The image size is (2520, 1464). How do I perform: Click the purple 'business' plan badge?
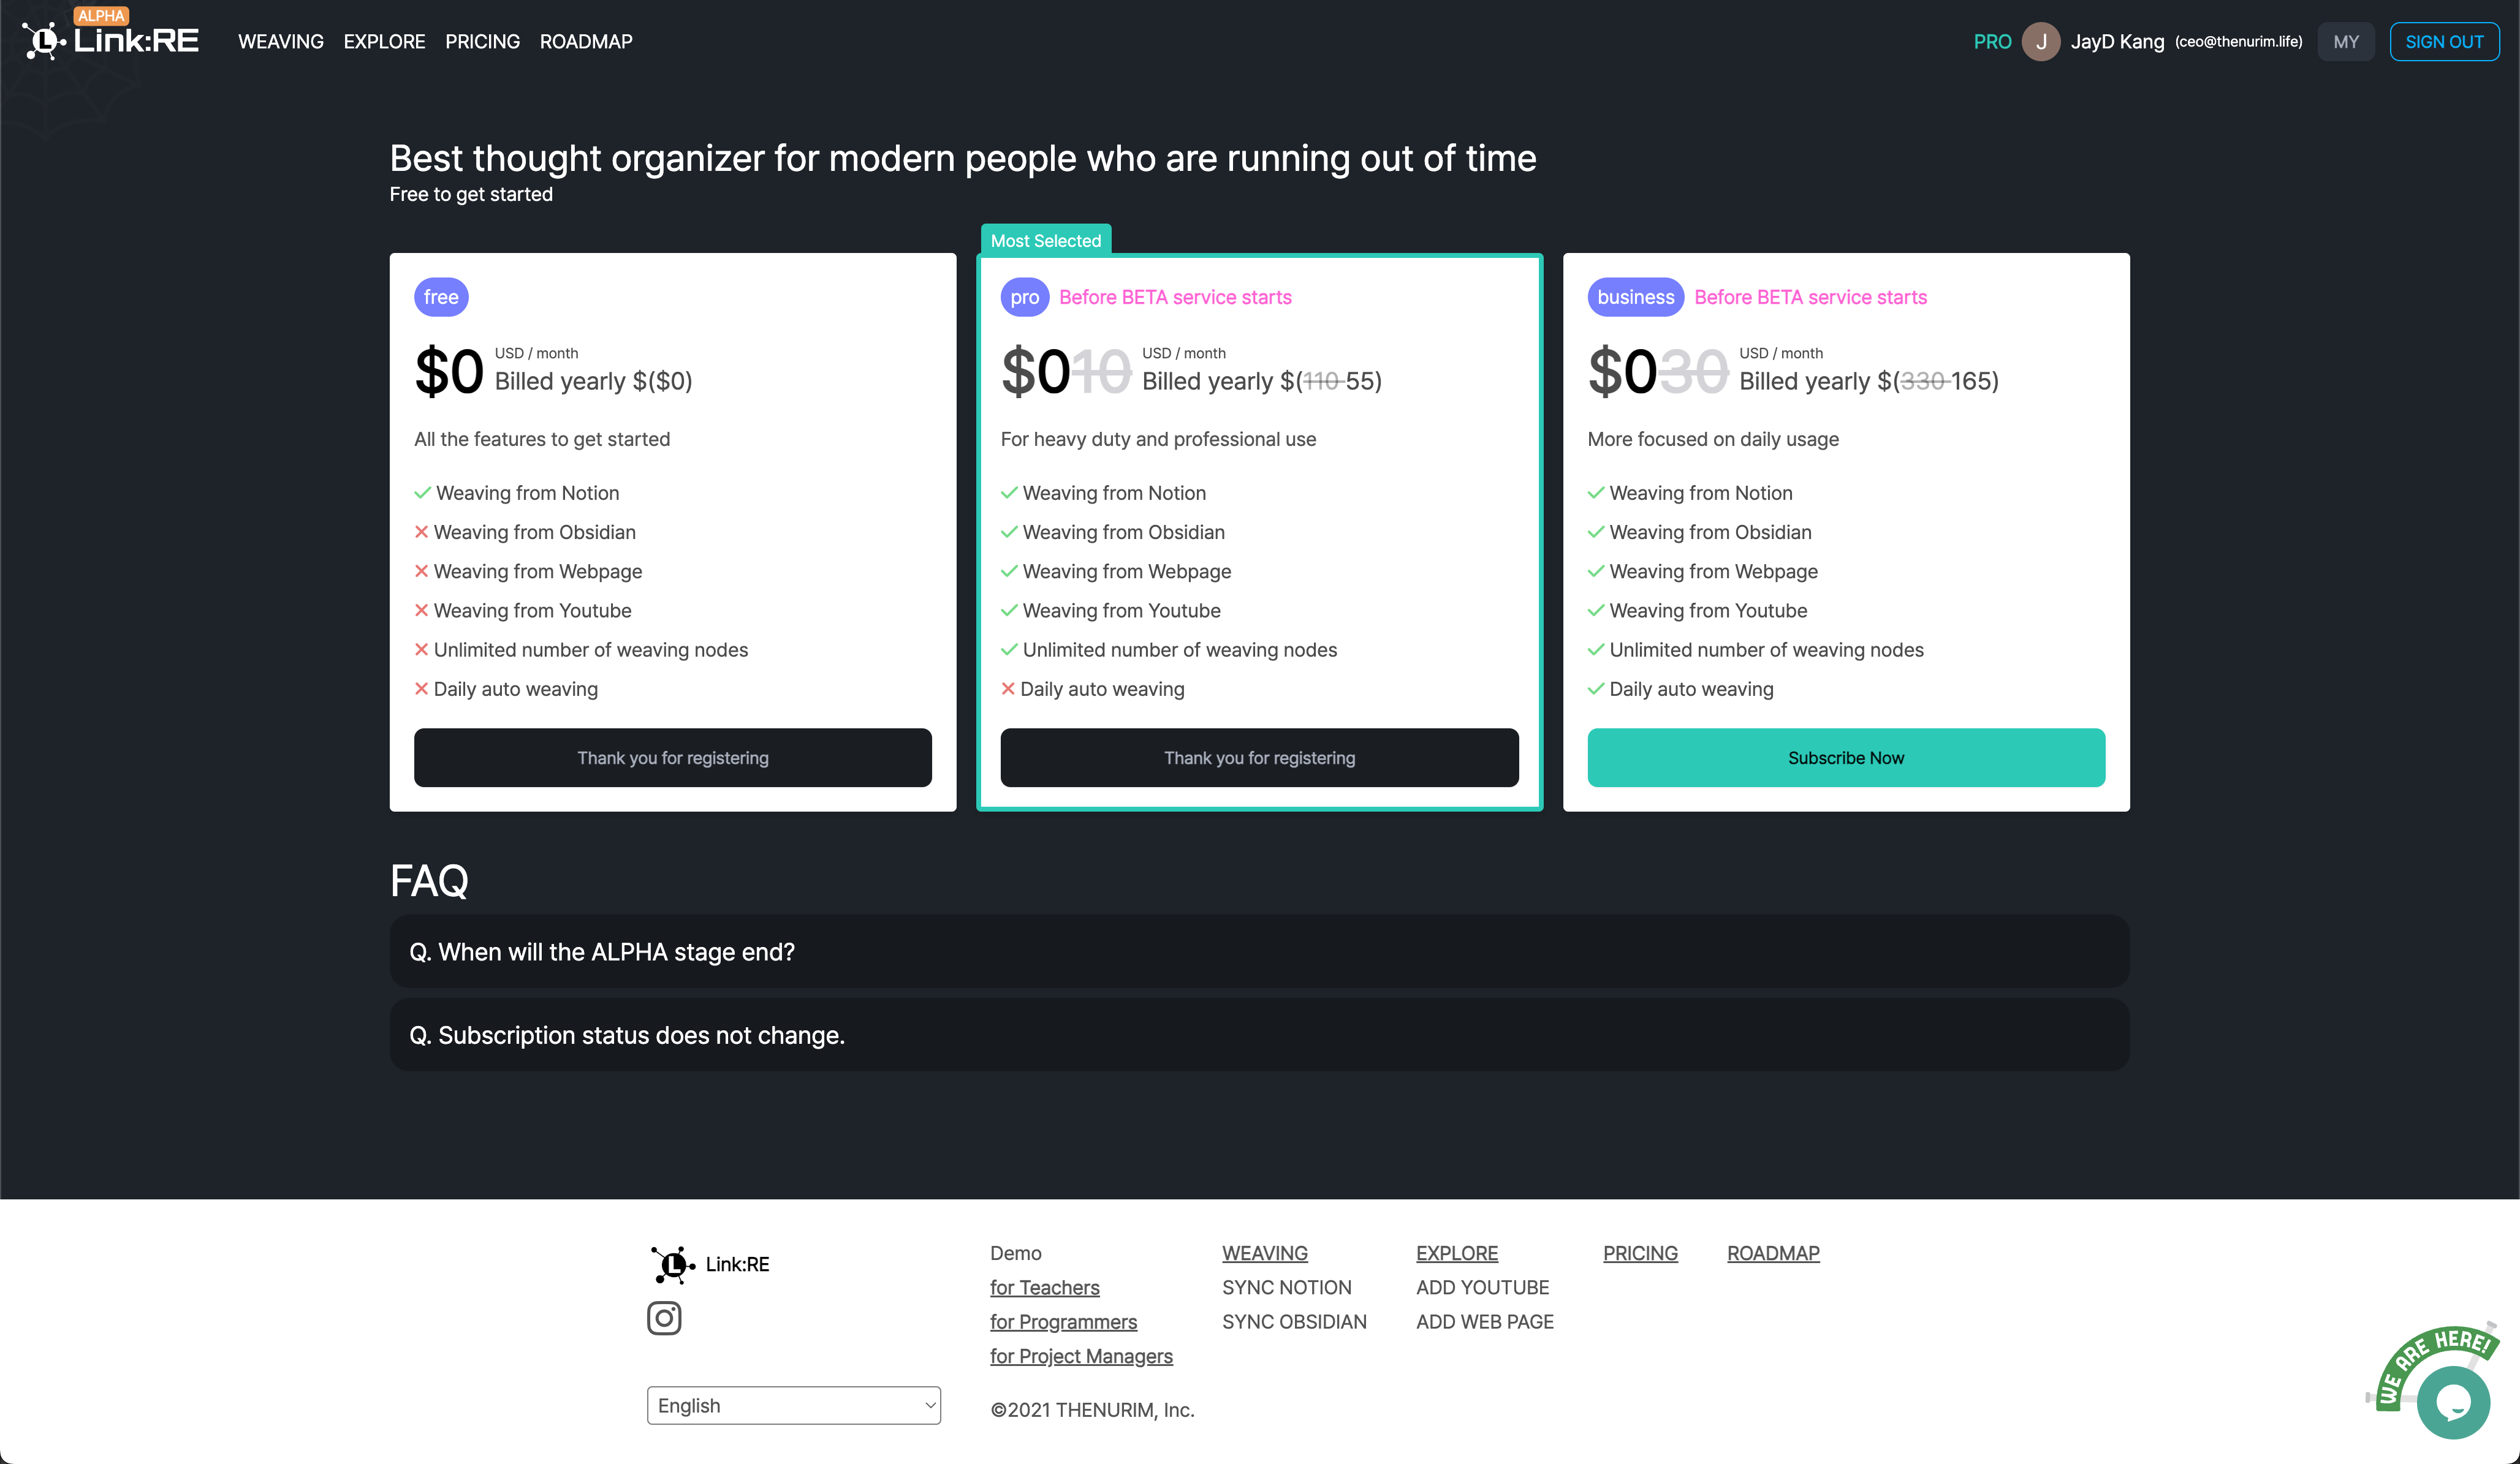coord(1635,297)
